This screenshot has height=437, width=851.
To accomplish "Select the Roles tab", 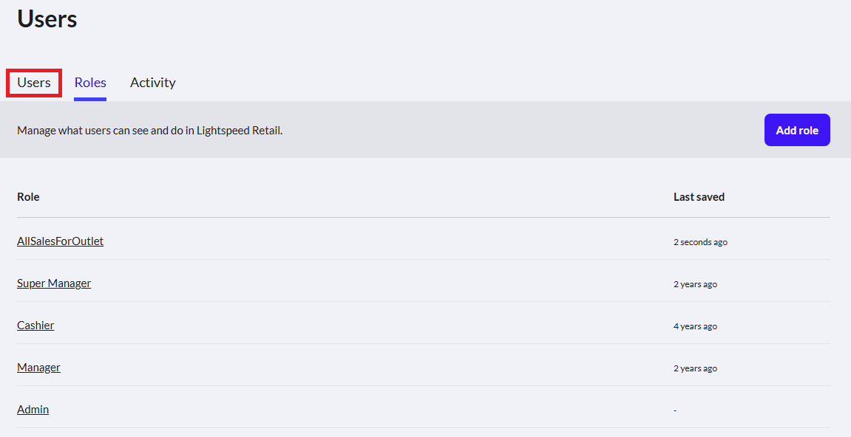I will (90, 83).
